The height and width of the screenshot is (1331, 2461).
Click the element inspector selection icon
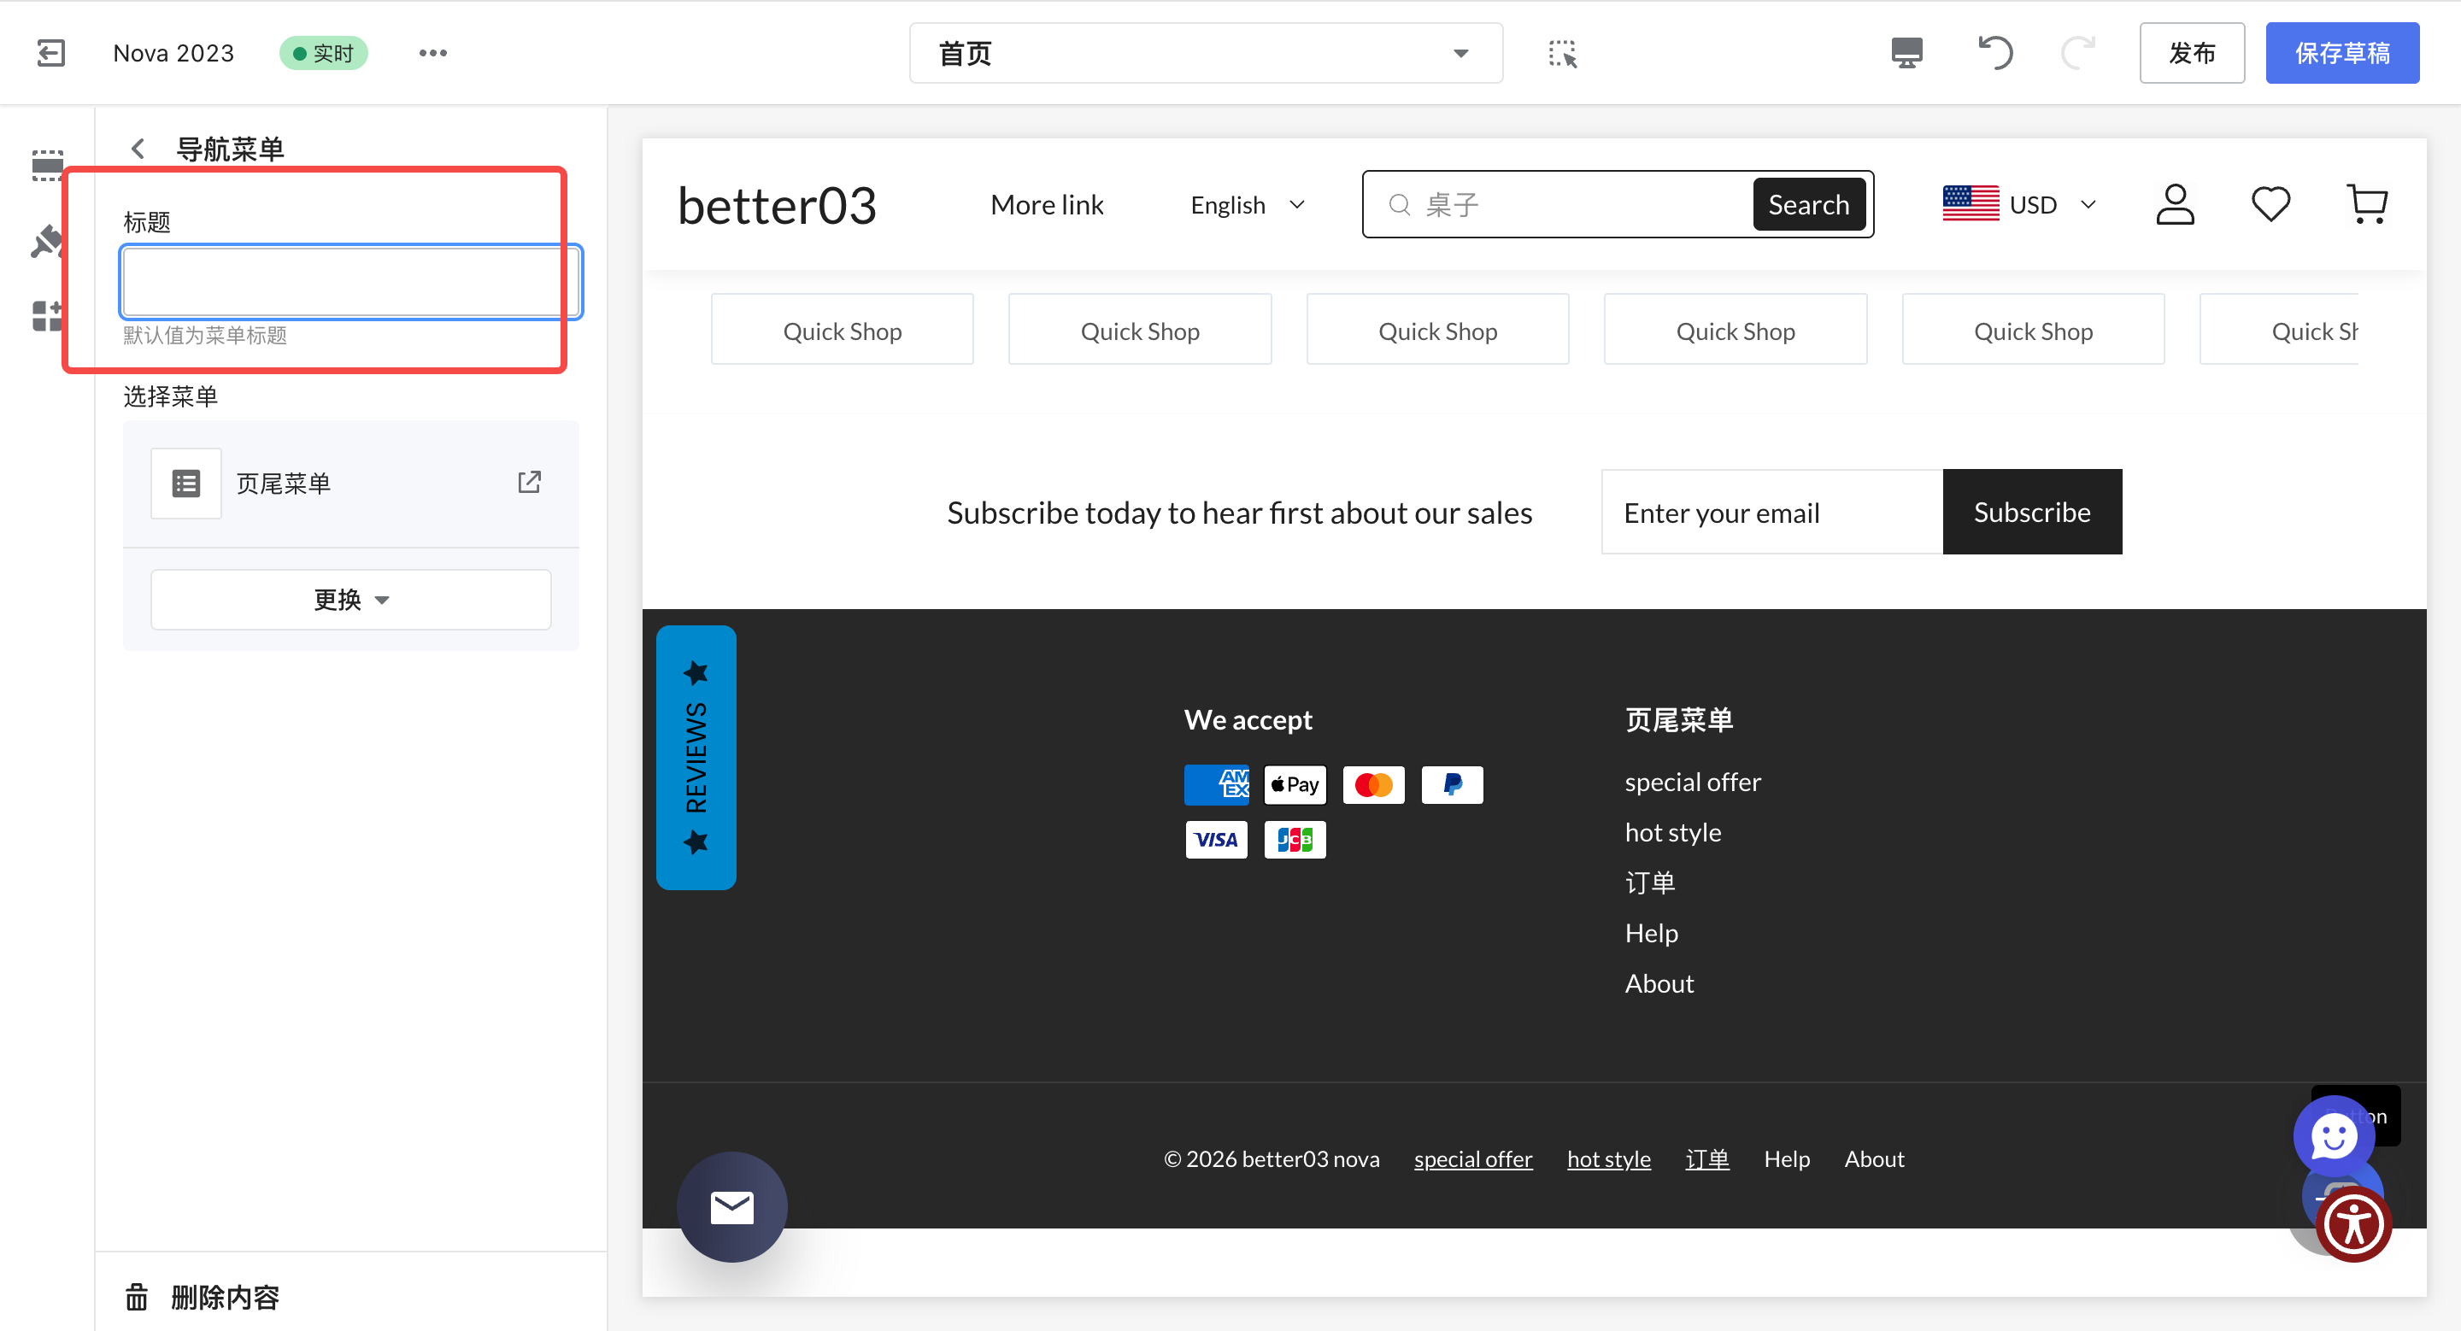coord(1562,54)
